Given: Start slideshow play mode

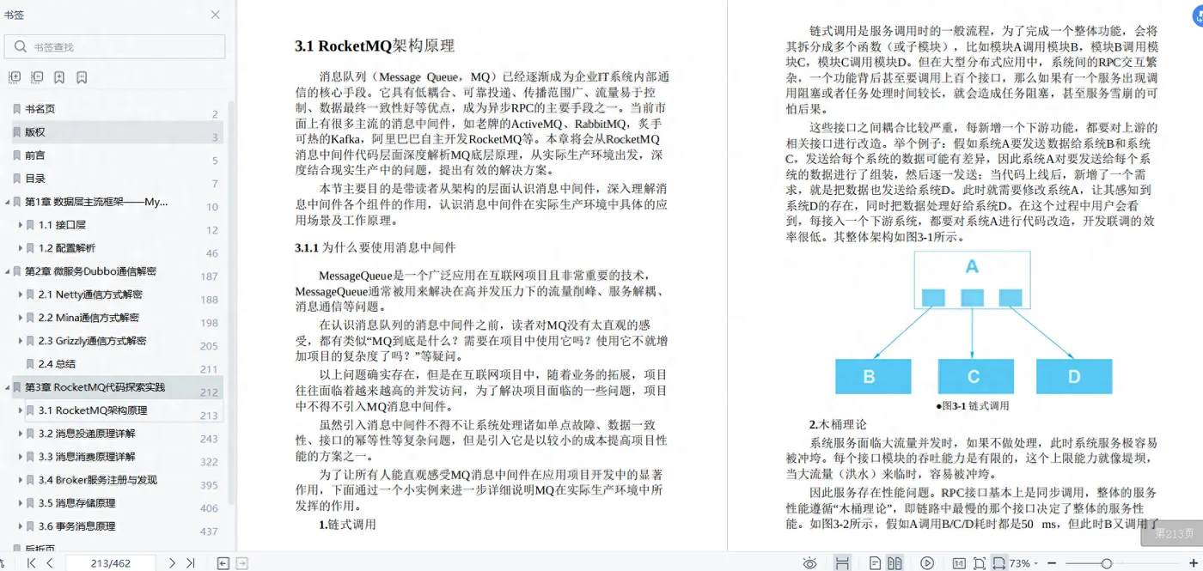Looking at the screenshot, I should [x=927, y=563].
